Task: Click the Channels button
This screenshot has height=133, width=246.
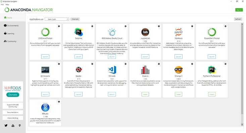Action: pos(75,19)
